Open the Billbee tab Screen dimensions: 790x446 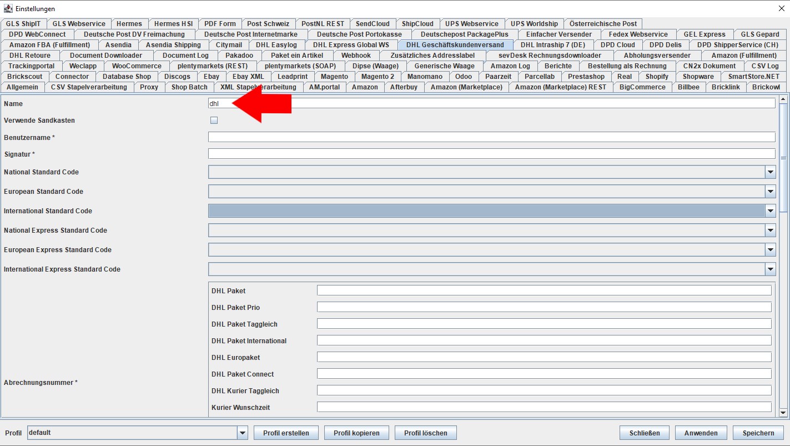[x=688, y=87]
